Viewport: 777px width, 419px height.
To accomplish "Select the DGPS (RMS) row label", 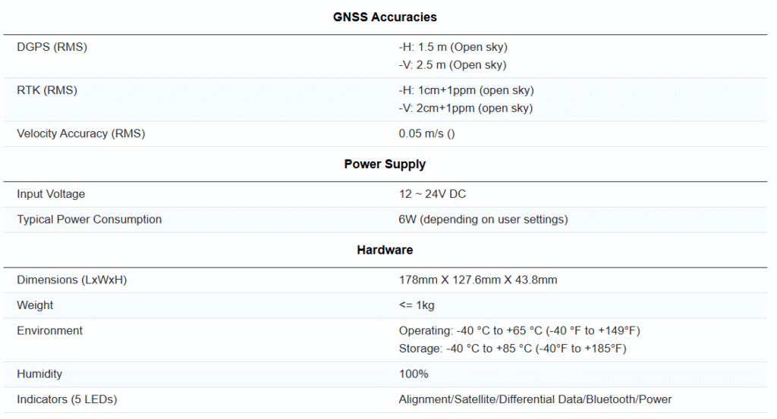I will pyautogui.click(x=52, y=47).
